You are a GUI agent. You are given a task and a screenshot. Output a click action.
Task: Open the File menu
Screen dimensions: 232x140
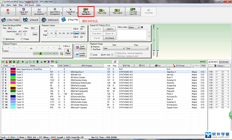click(3, 5)
